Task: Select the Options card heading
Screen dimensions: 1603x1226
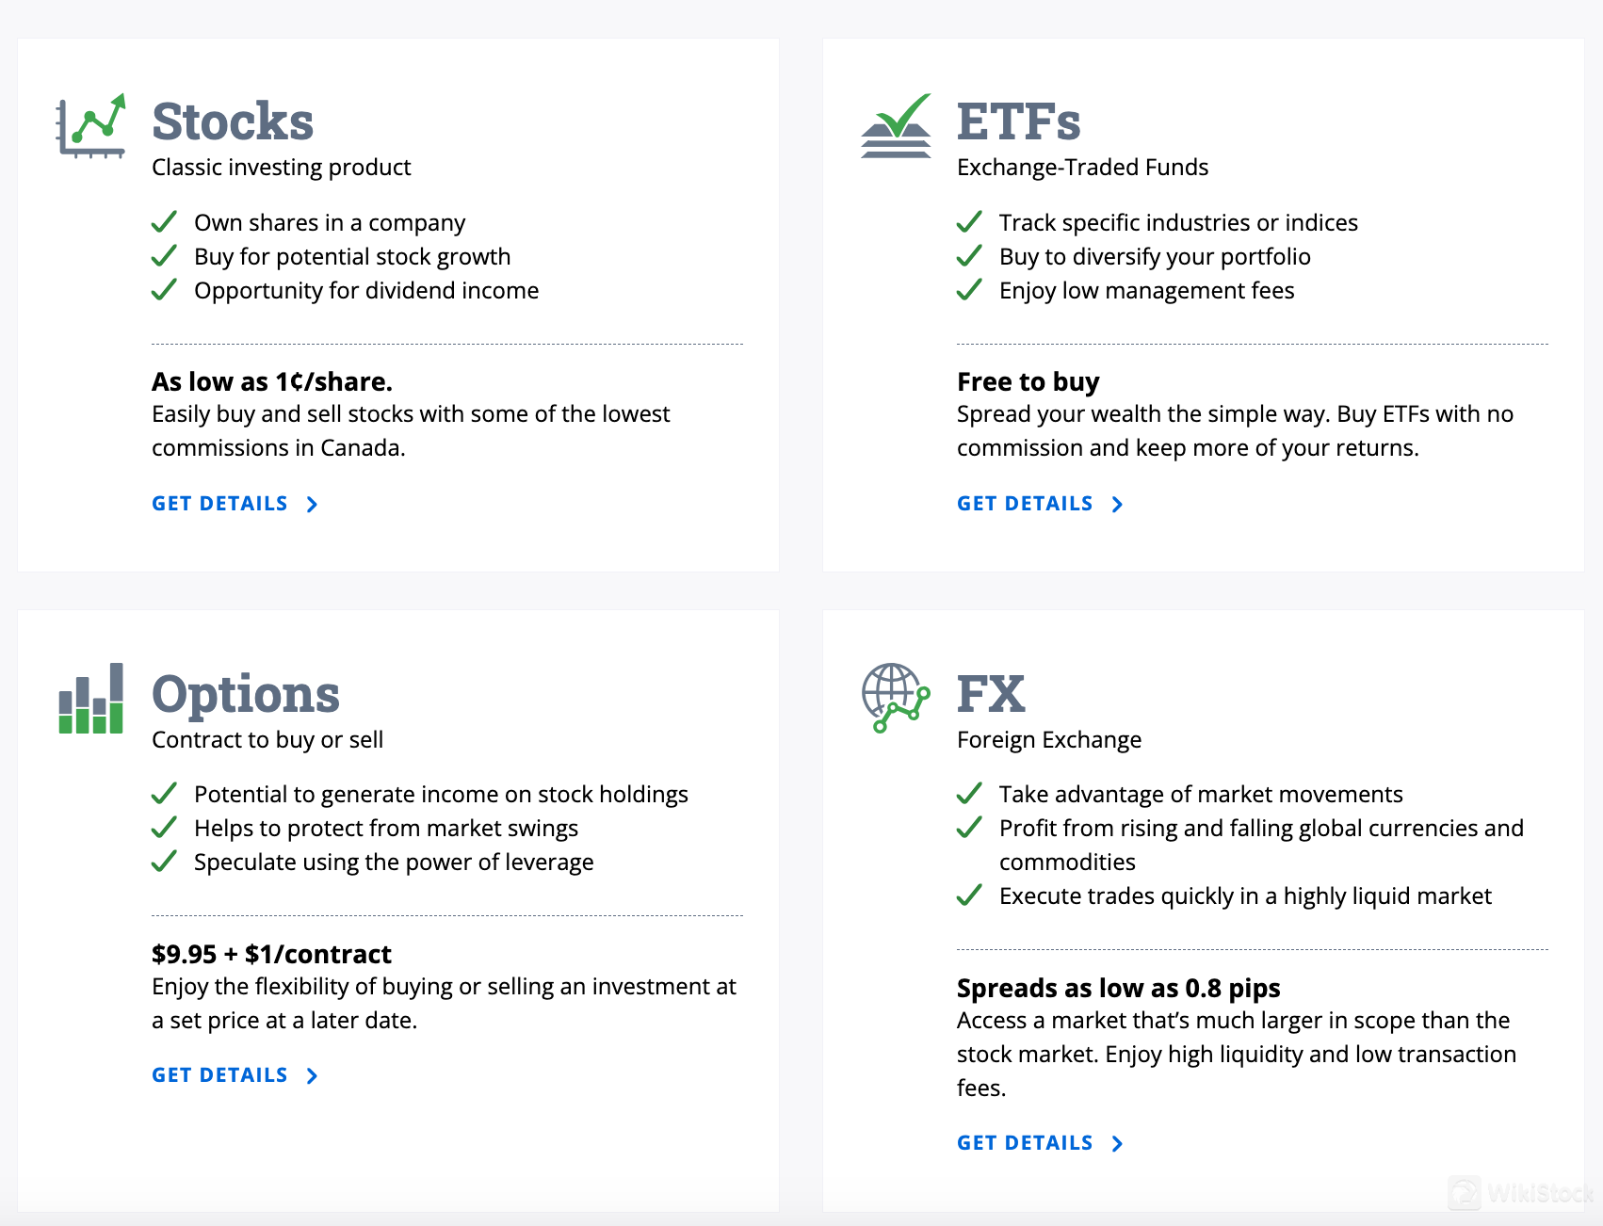Action: click(246, 694)
